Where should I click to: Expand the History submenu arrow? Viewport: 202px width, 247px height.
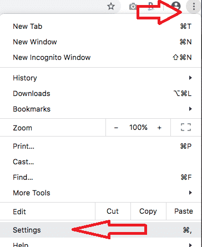tap(190, 78)
